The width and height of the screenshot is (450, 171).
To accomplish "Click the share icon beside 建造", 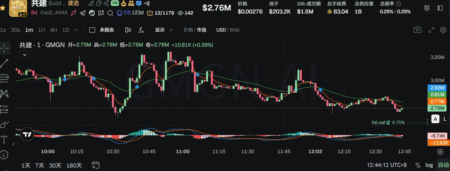I will point(106,3).
